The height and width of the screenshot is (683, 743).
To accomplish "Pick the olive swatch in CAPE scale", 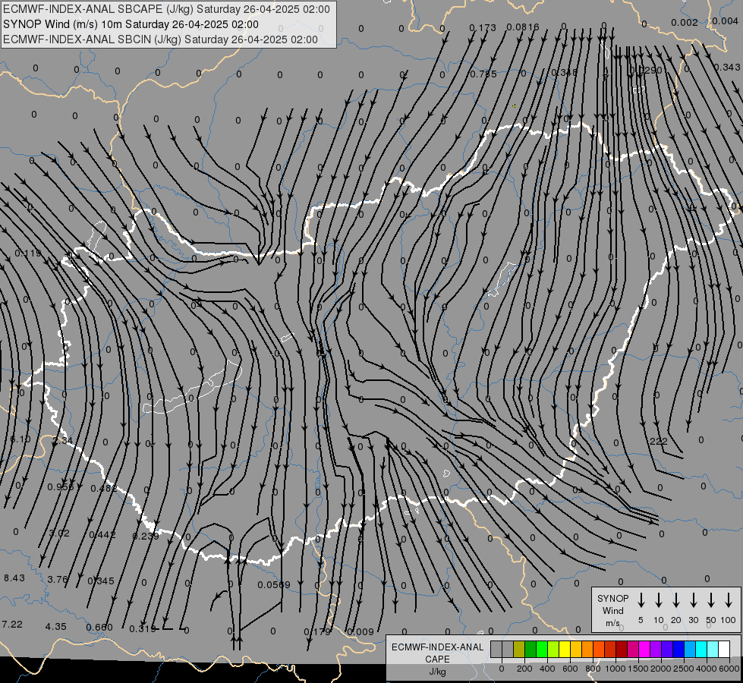I will (519, 649).
